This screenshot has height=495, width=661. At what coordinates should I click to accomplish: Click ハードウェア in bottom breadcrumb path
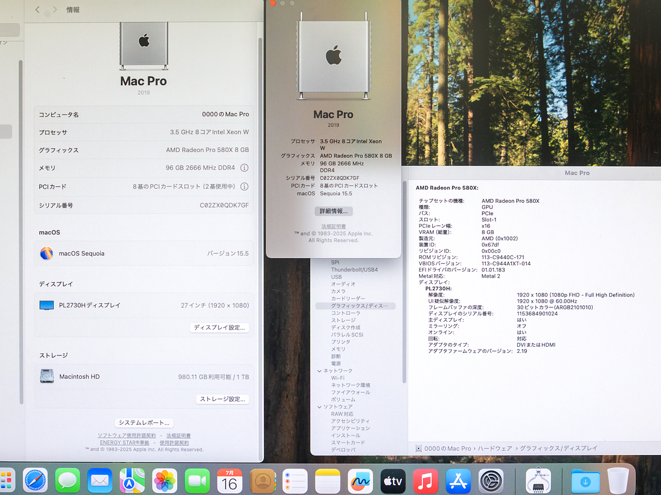point(495,448)
